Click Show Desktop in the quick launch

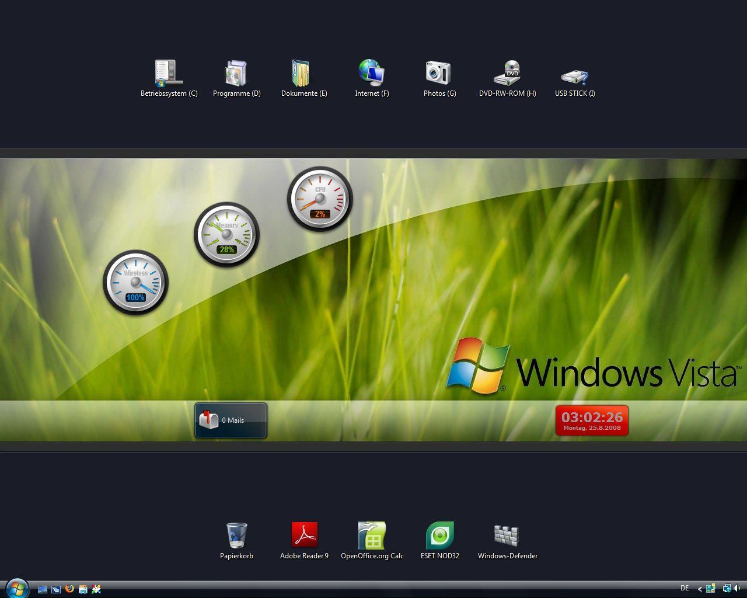tap(43, 589)
